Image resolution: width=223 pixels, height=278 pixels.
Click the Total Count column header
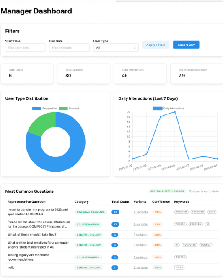click(120, 202)
